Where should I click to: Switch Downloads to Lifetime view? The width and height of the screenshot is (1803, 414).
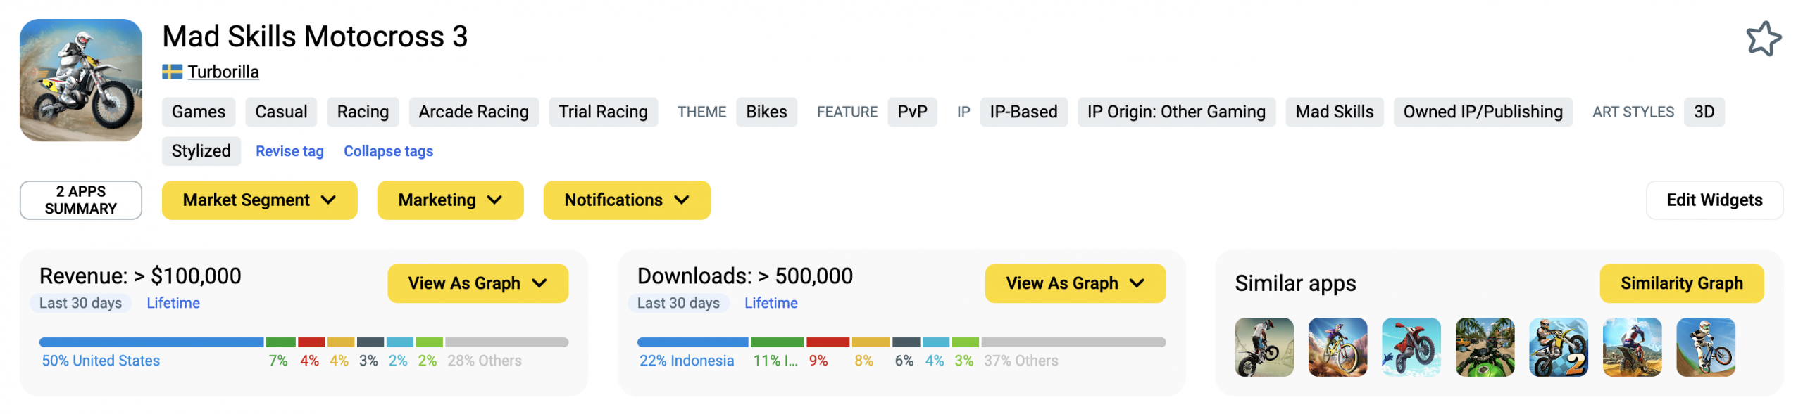pyautogui.click(x=771, y=303)
